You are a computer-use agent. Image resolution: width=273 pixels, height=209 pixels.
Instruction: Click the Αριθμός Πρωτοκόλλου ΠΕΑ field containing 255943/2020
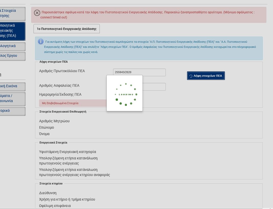[139, 72]
